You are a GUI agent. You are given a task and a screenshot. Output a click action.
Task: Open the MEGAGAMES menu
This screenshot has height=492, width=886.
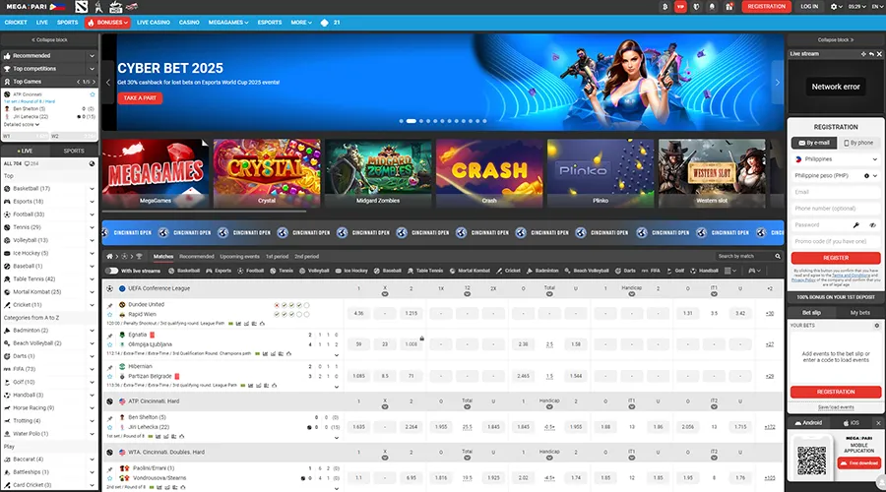(x=228, y=23)
